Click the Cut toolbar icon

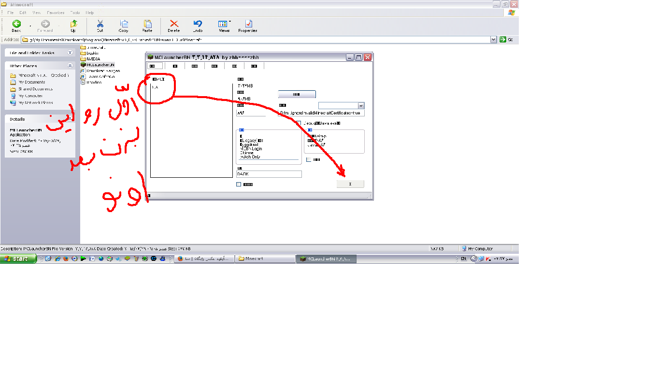pyautogui.click(x=100, y=26)
